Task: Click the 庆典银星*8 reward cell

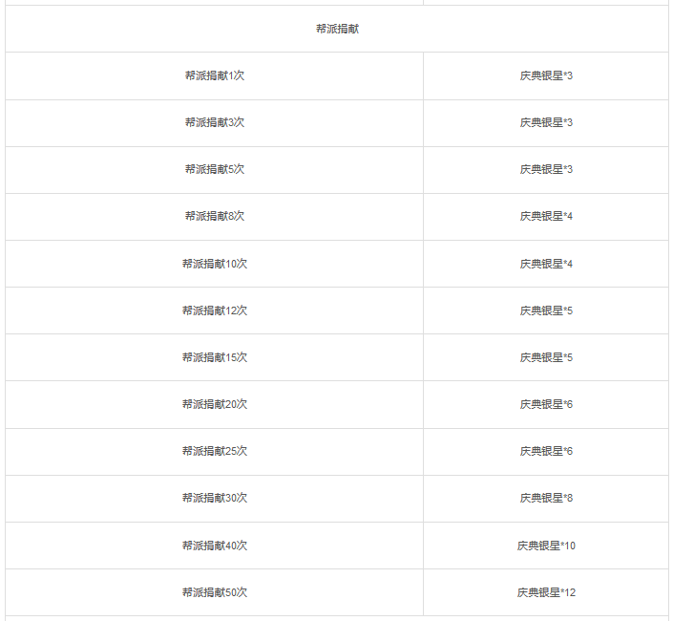Action: coord(546,498)
